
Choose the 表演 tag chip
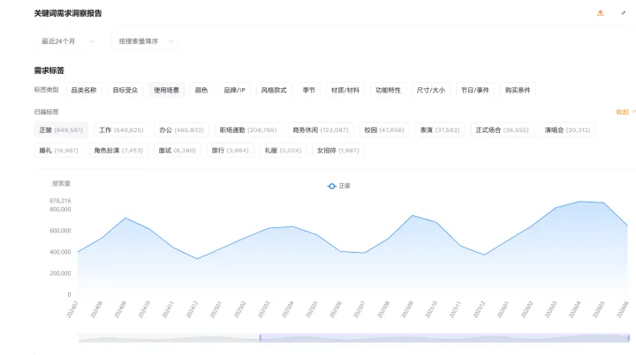click(x=440, y=129)
